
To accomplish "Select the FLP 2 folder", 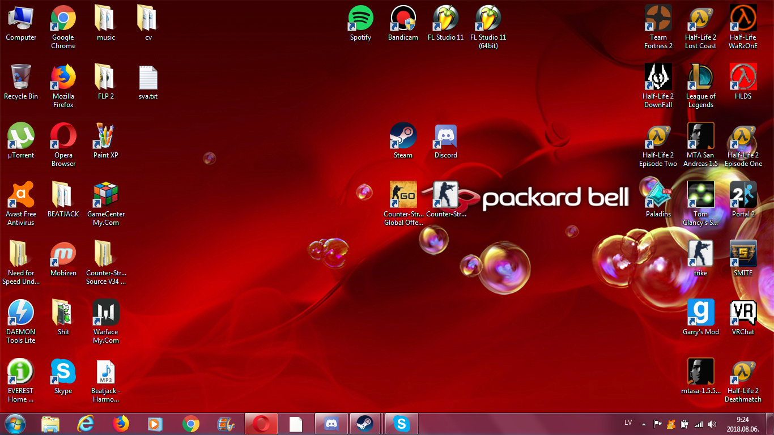I will tap(106, 82).
